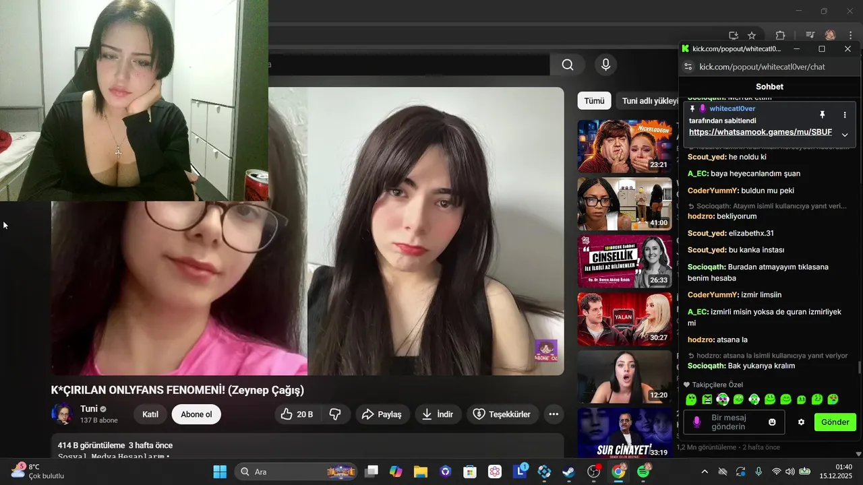863x485 pixels.
Task: Select the Tümü filter chip
Action: pos(594,101)
